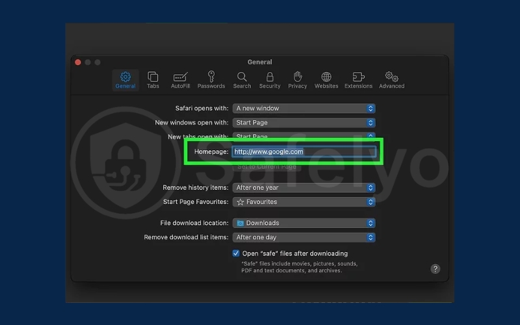Open the Websites globe pane

click(x=326, y=80)
